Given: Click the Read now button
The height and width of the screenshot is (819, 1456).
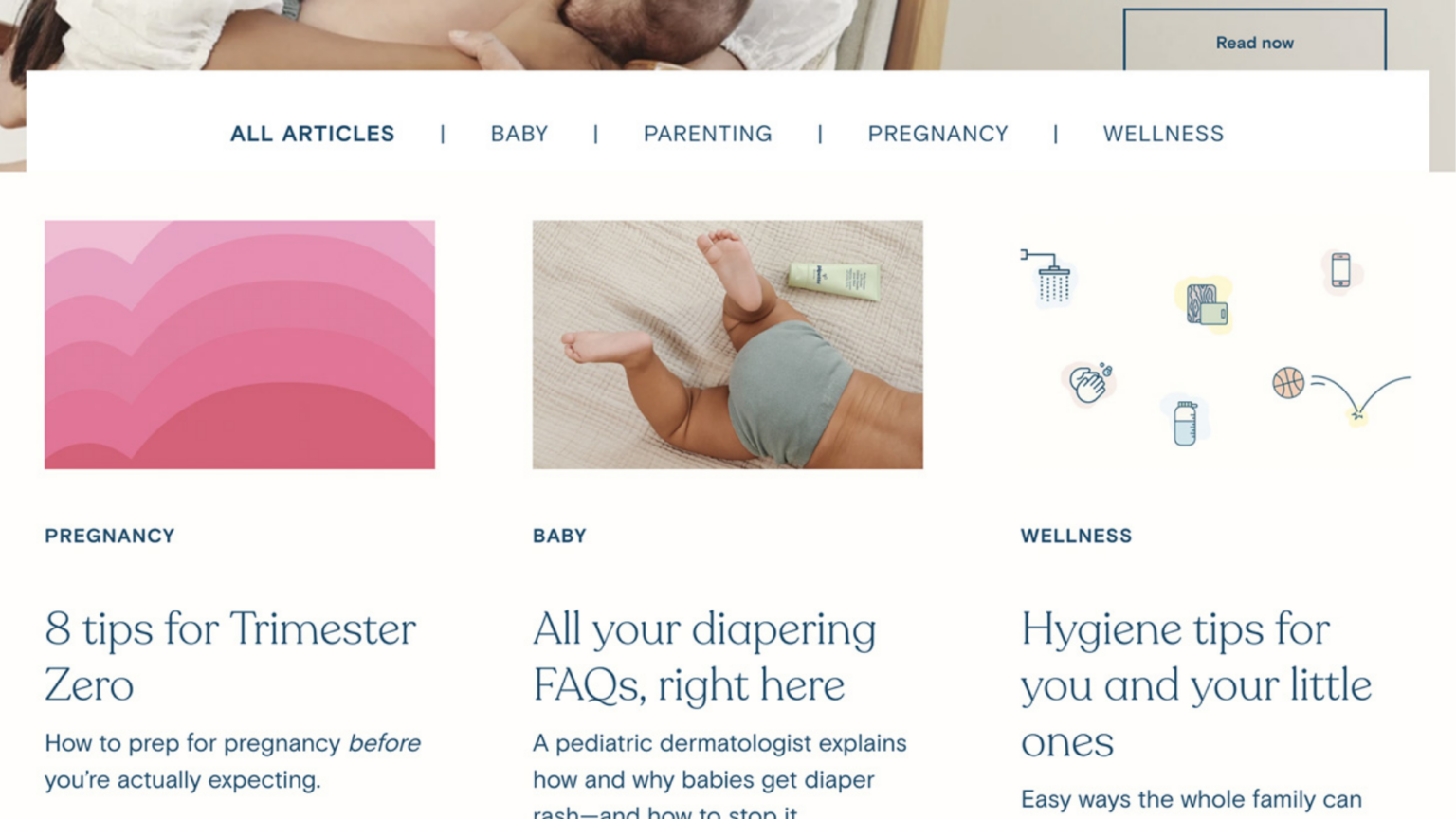Looking at the screenshot, I should (1255, 41).
